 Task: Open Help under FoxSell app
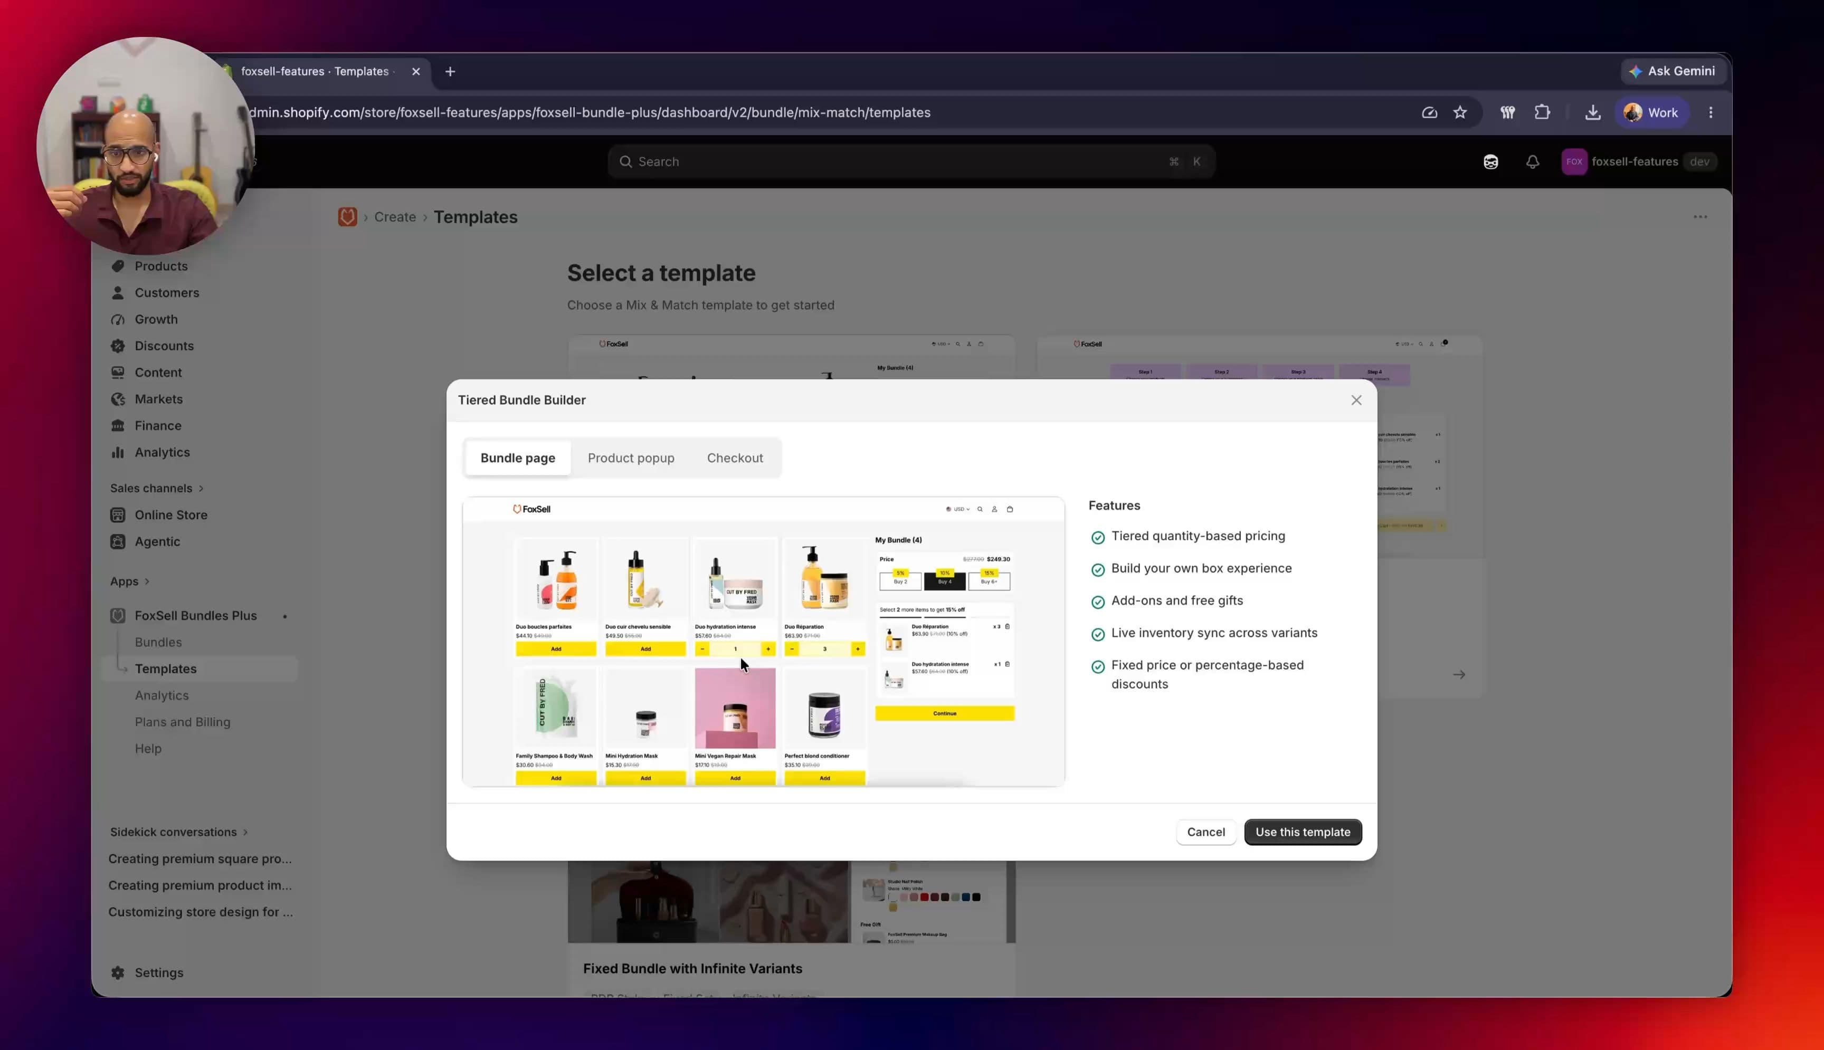[x=148, y=749]
